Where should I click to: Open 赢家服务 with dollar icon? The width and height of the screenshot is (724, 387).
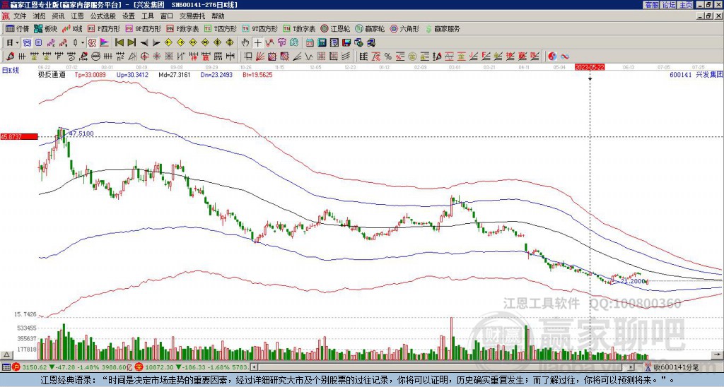443,28
